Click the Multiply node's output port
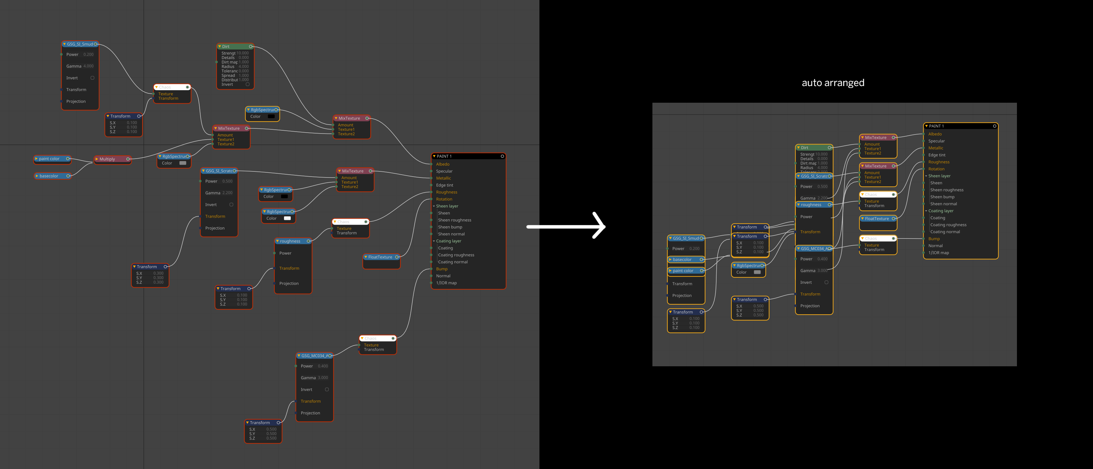1093x469 pixels. (x=128, y=159)
